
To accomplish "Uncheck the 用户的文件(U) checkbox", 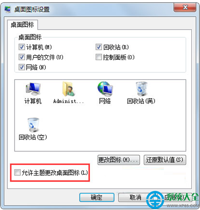I will point(22,57).
